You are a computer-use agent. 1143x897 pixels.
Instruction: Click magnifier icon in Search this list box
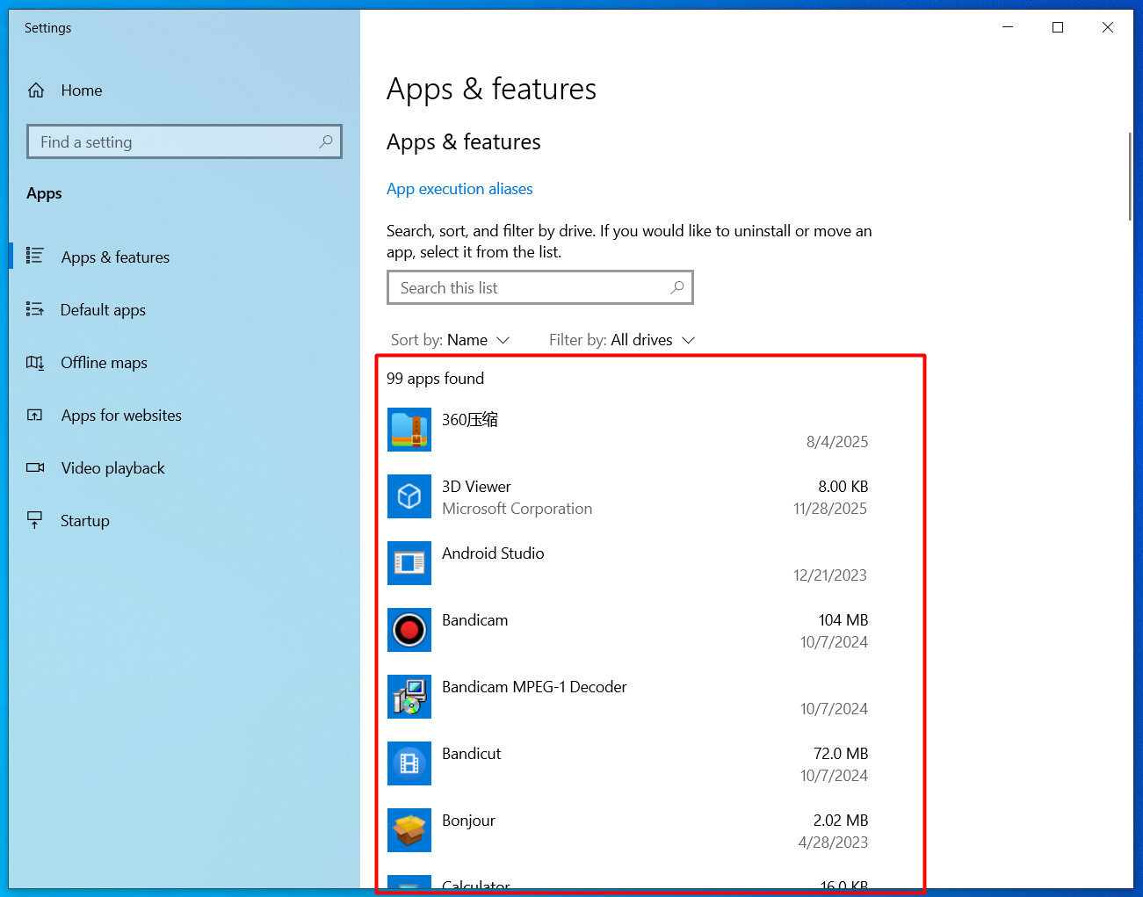(x=677, y=287)
